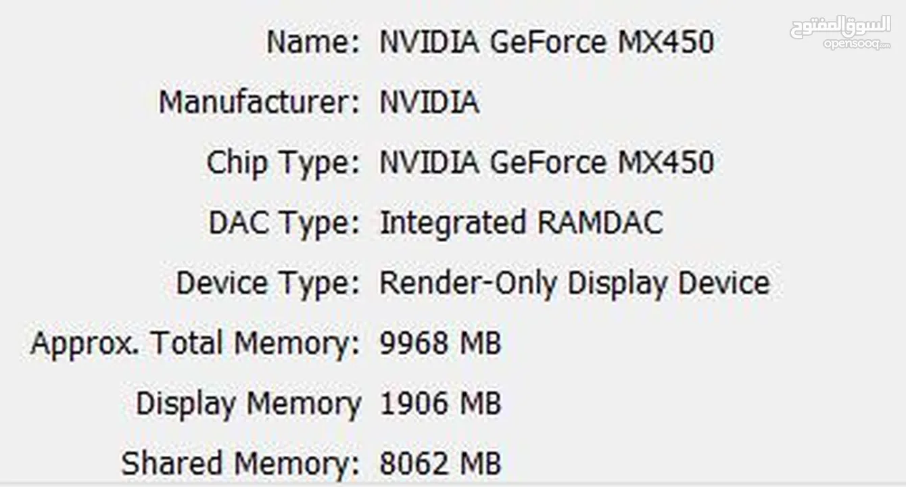Click the 9968 MB value

(x=440, y=344)
